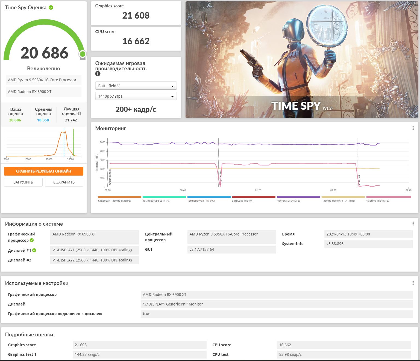Click the info icon under Ожидаемая игровая производительность
The height and width of the screenshot is (361, 420).
[98, 74]
